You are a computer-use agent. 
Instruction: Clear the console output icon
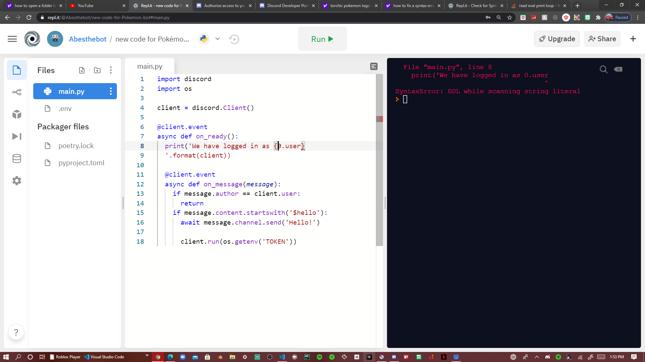[x=618, y=69]
